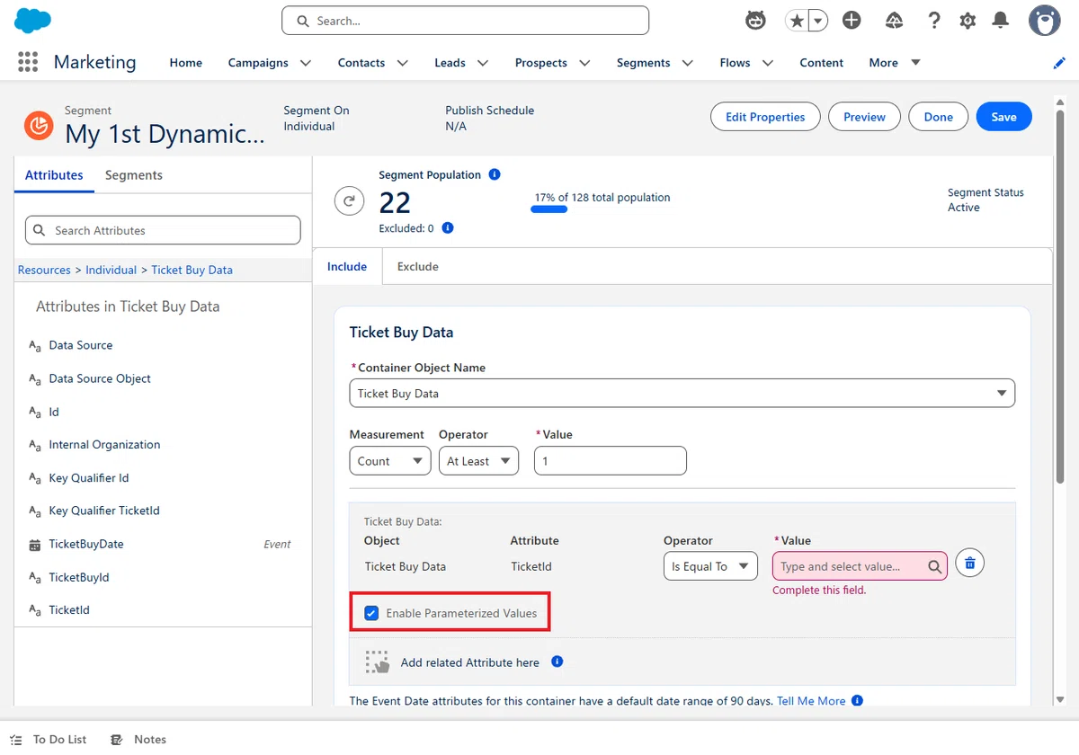Click the Astro guidance center icon
This screenshot has height=755, width=1079.
click(x=756, y=20)
